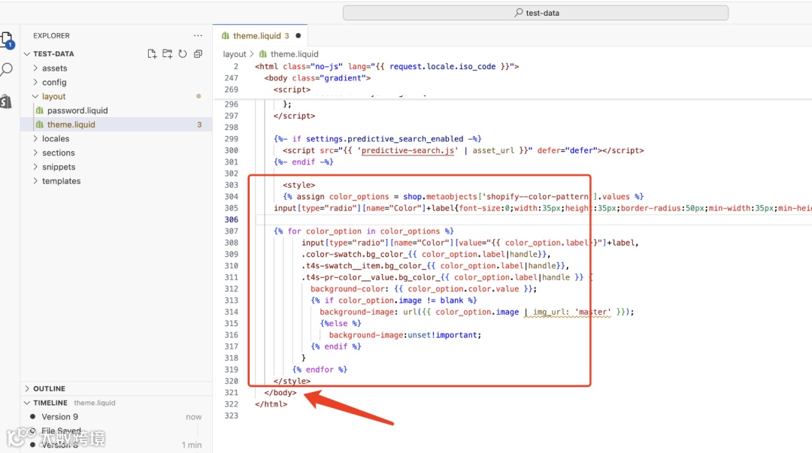This screenshot has height=453, width=812.
Task: Click problem count badge 3 beside theme.liquid
Action: point(198,125)
